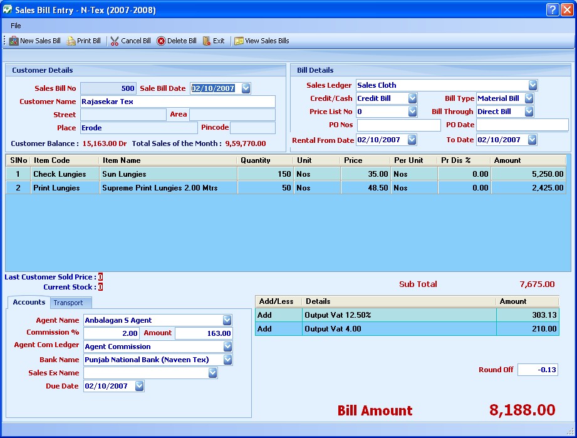Click the Delete Bill button label
The width and height of the screenshot is (577, 438).
[x=182, y=41]
